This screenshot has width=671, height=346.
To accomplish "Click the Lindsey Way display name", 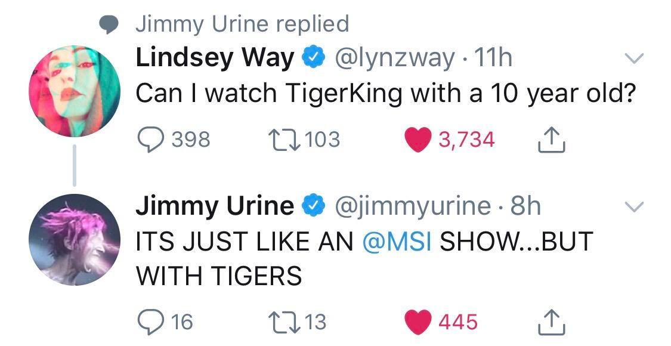I will [215, 58].
